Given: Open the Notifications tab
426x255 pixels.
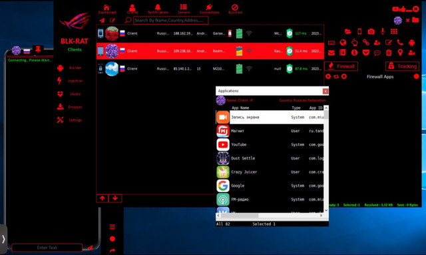Looking at the screenshot, I should tap(158, 9).
